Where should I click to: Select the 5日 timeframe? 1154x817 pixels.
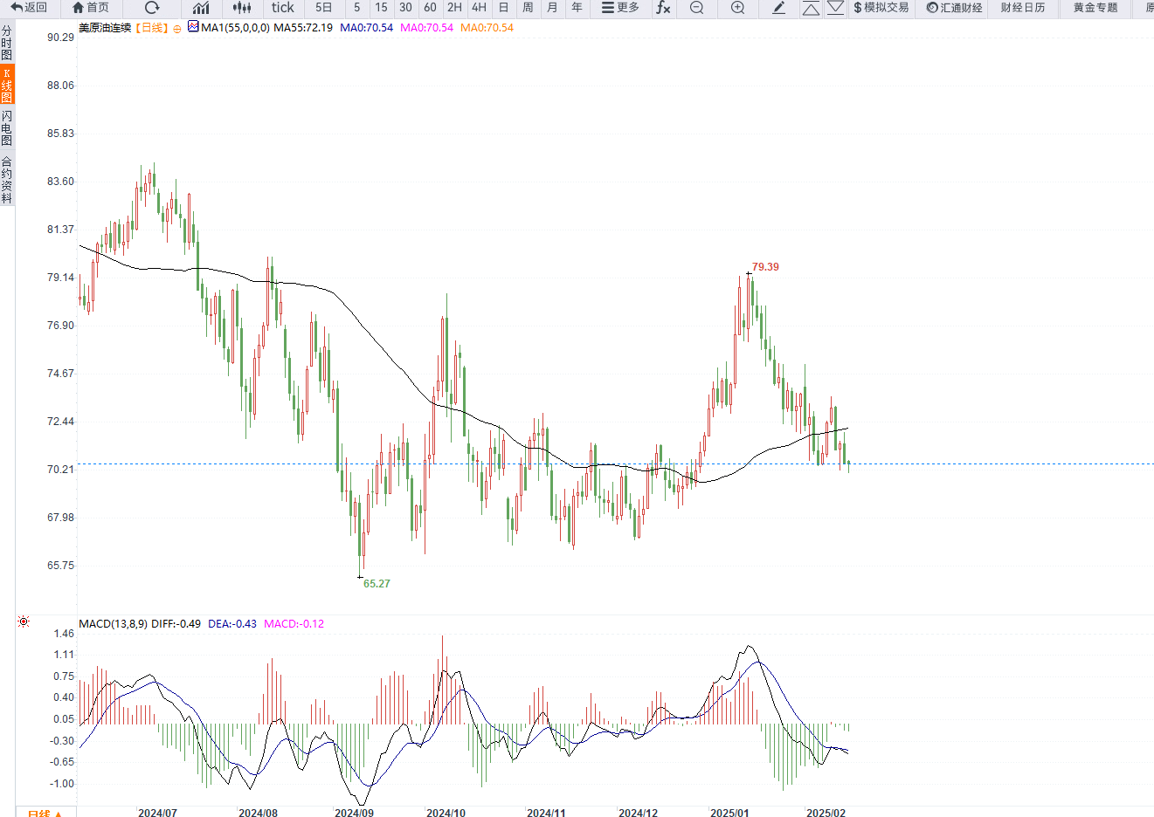[x=324, y=8]
